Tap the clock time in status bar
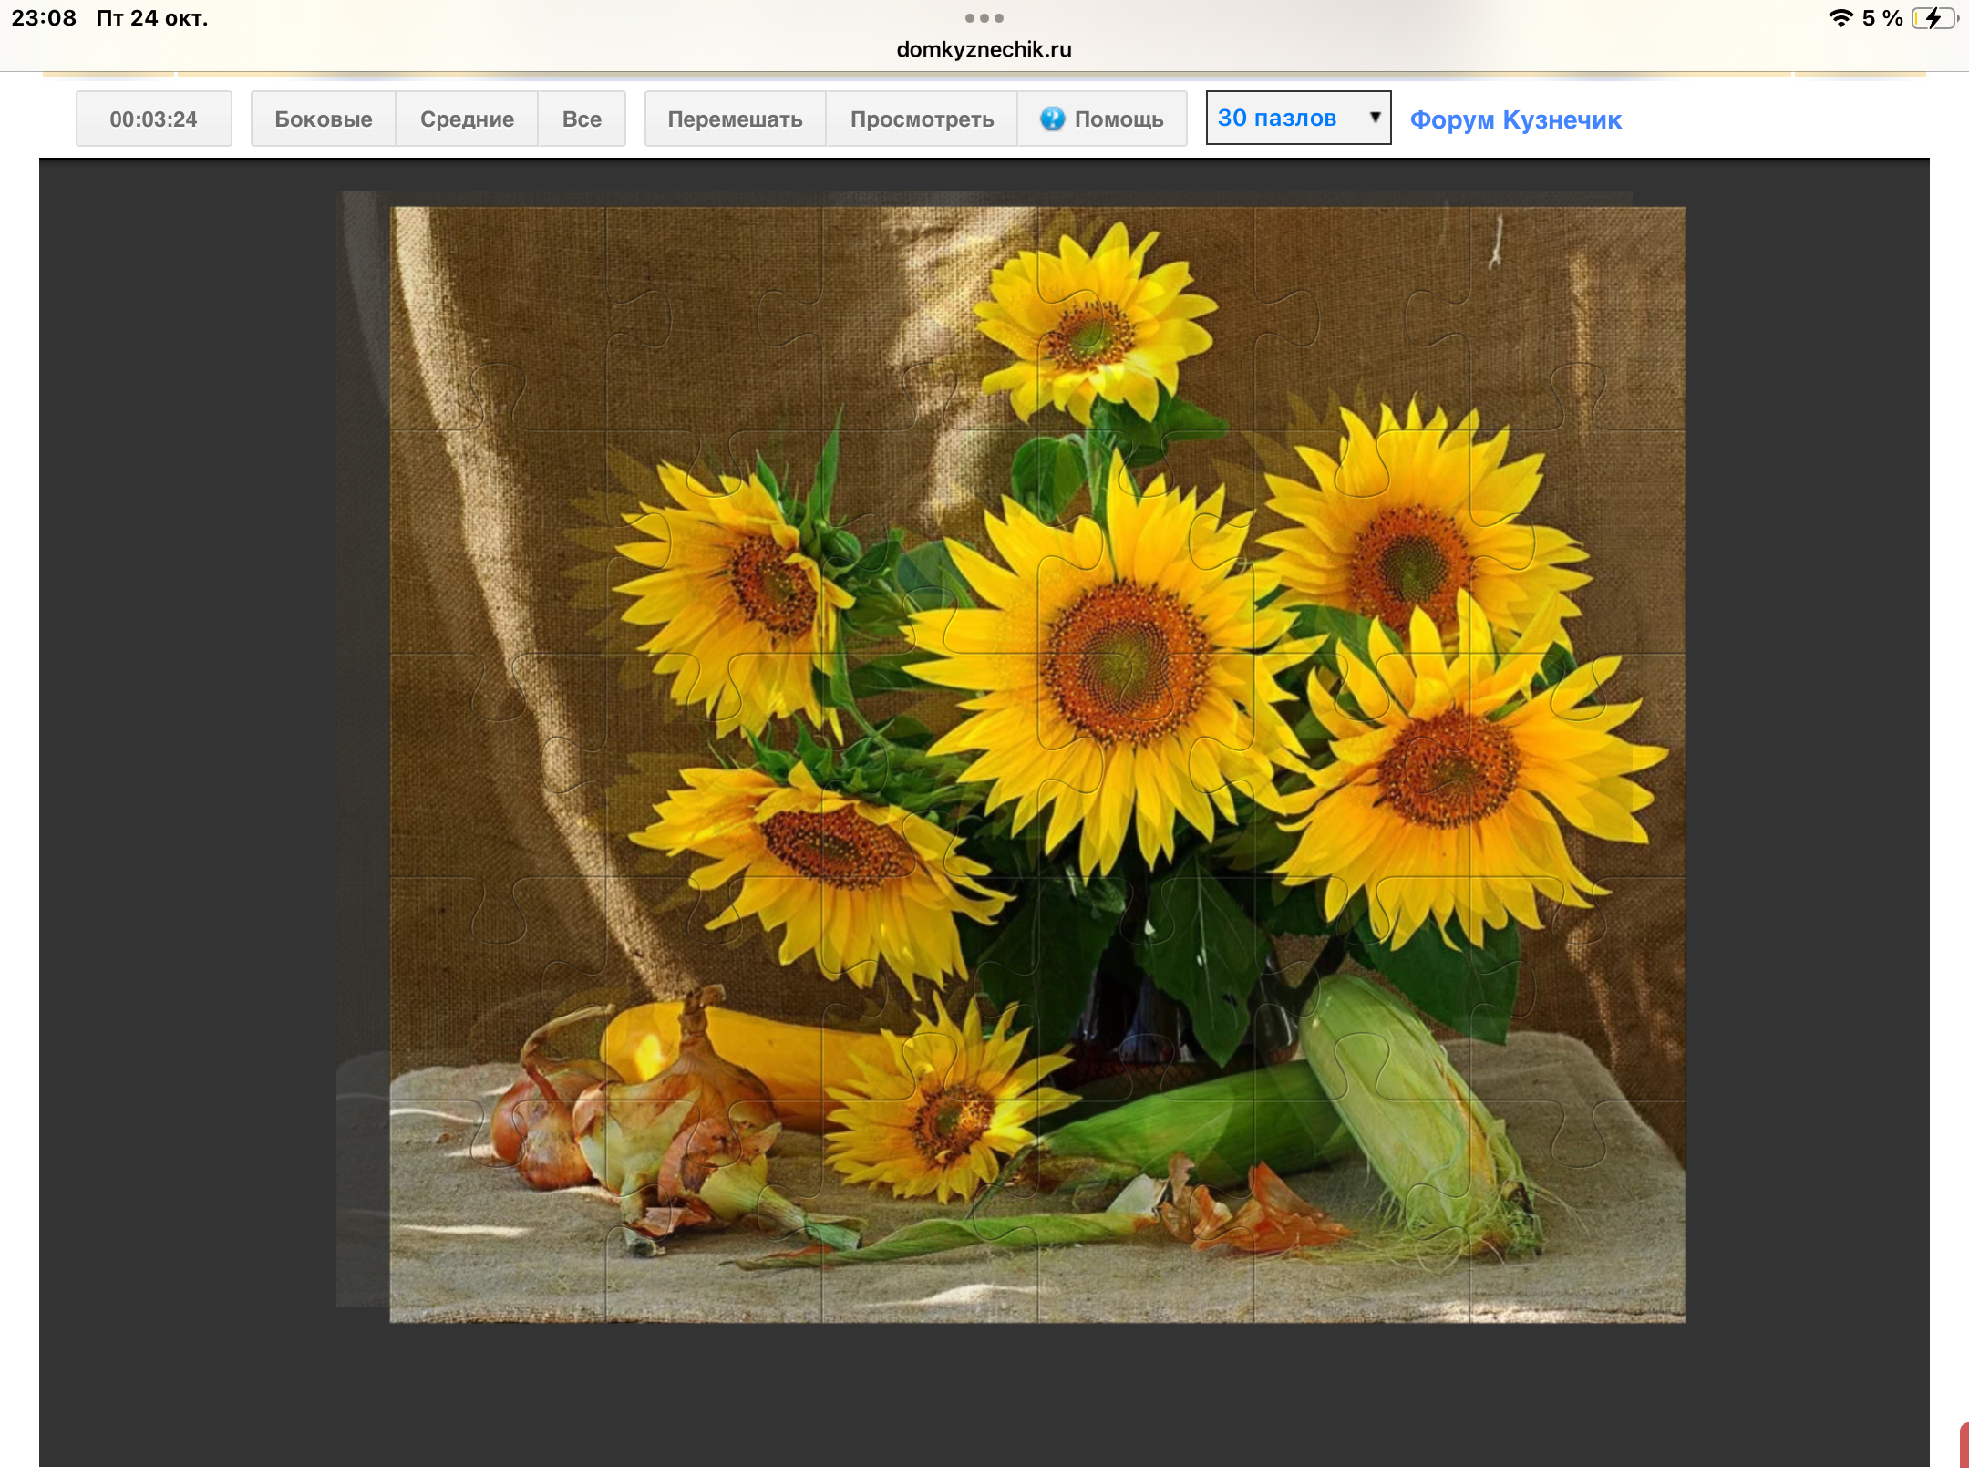 pyautogui.click(x=44, y=18)
